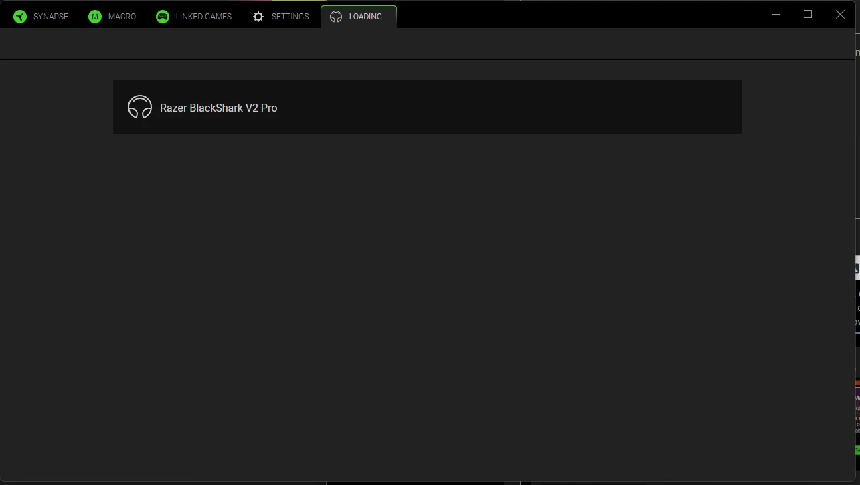The image size is (860, 485).
Task: Click the headset icon in Loading tab
Action: (x=336, y=17)
